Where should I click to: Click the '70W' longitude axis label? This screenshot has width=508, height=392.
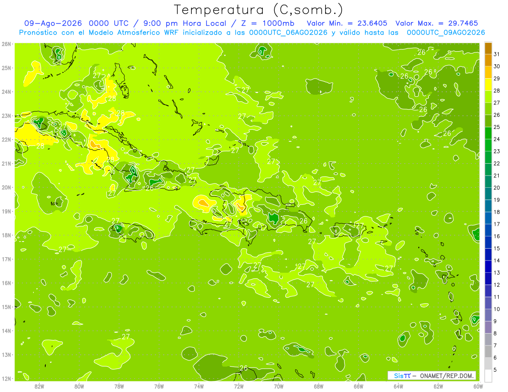point(279,386)
